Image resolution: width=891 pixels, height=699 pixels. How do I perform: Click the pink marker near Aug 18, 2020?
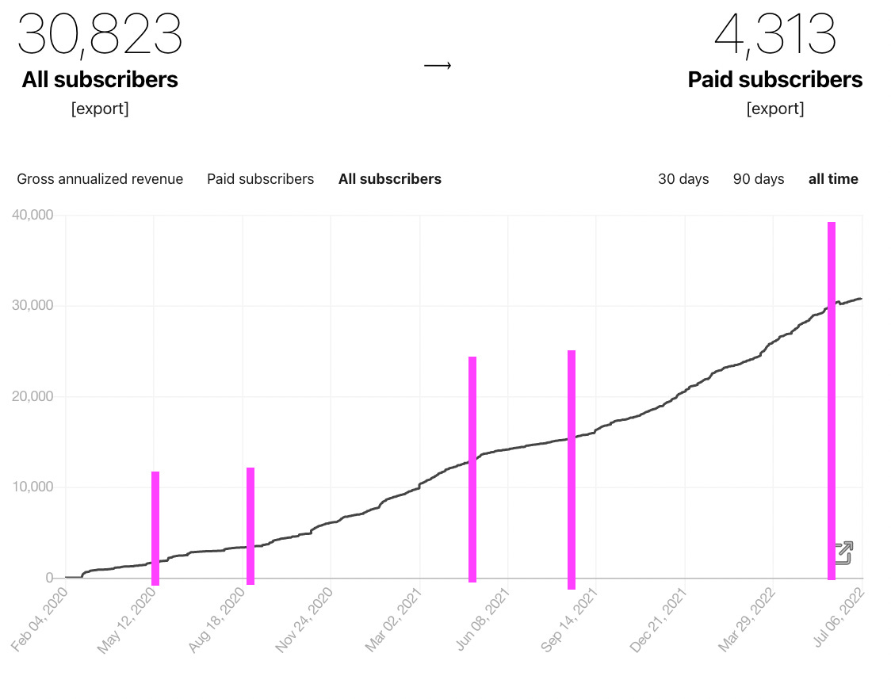tap(251, 527)
